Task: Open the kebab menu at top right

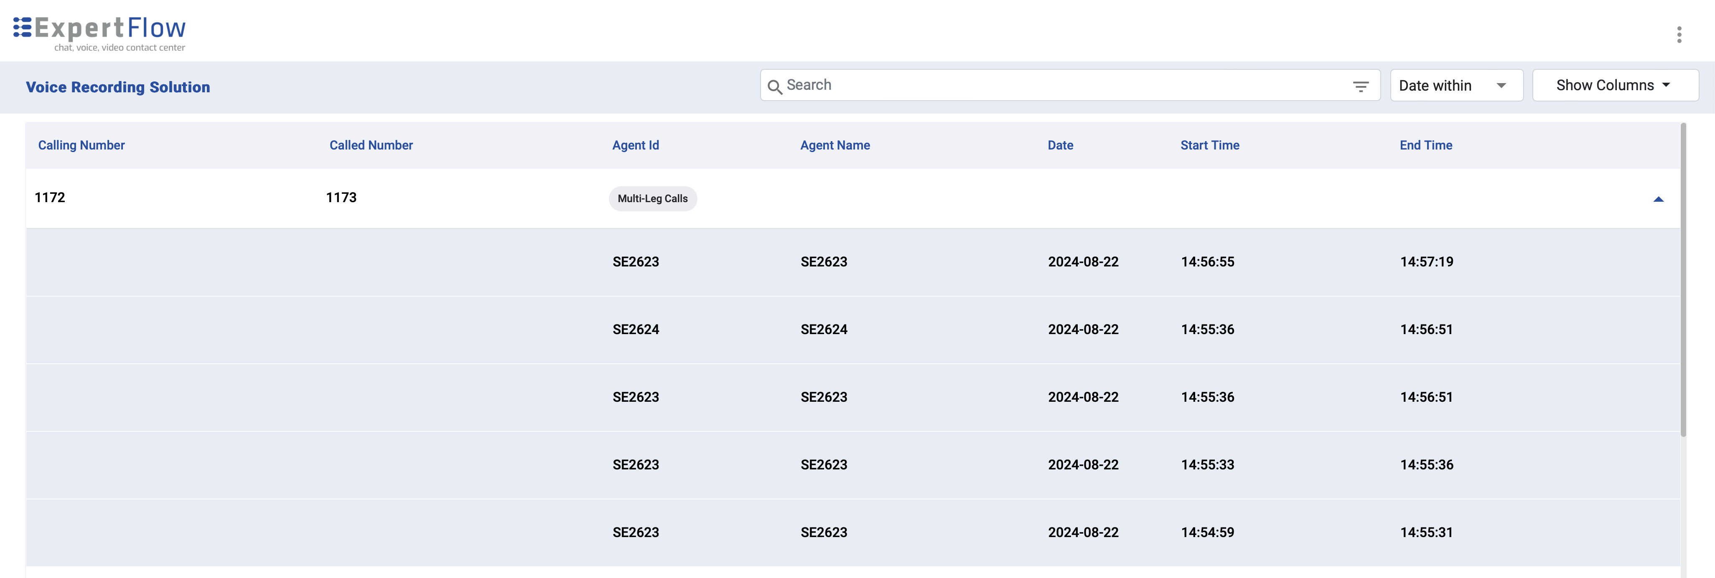Action: point(1679,35)
